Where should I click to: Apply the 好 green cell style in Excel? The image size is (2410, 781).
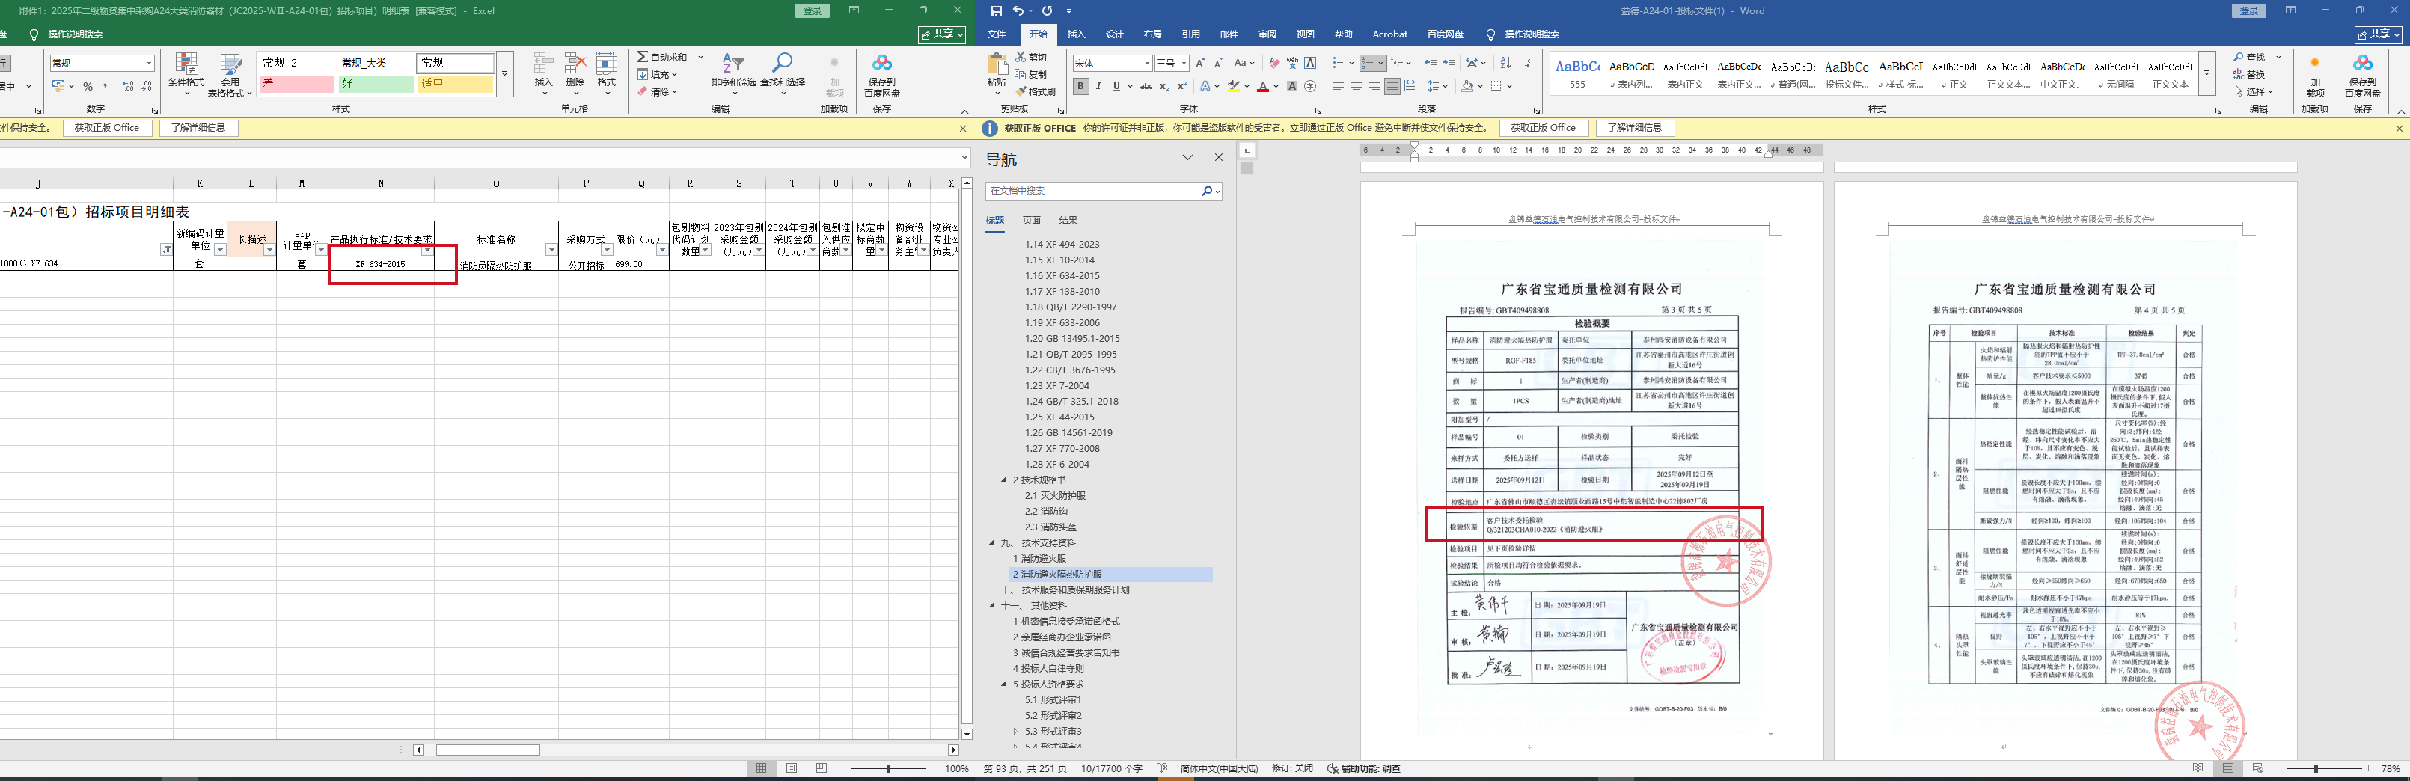[375, 85]
